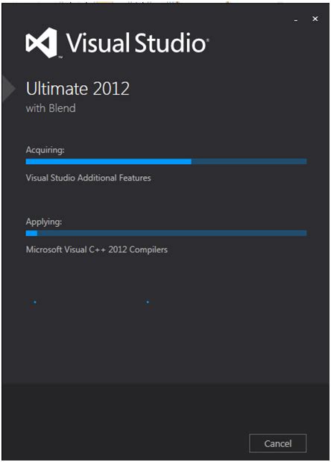Close the installer window
Image resolution: width=331 pixels, height=462 pixels.
(315, 19)
